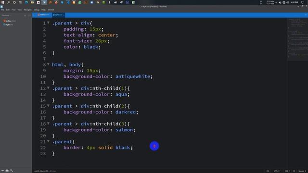The image size is (308, 173).
Task: Open the CSS language mode dropdown
Action: click(x=287, y=171)
